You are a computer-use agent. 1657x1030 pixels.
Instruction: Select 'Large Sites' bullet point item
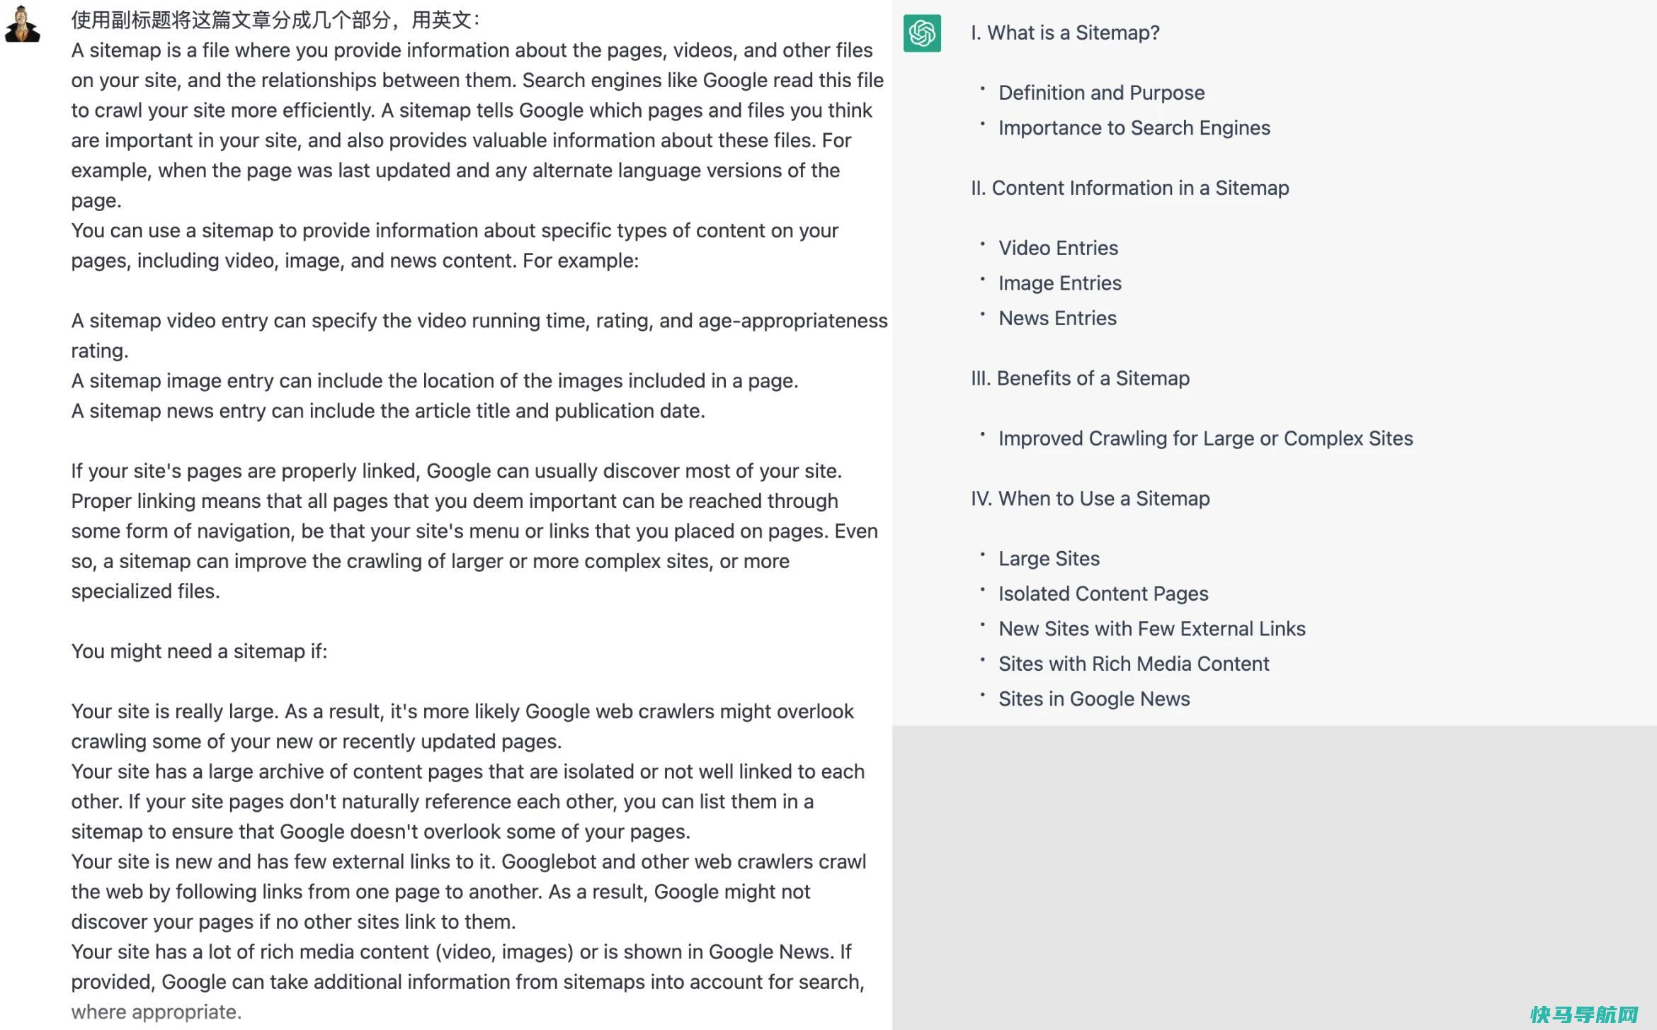click(x=1049, y=558)
